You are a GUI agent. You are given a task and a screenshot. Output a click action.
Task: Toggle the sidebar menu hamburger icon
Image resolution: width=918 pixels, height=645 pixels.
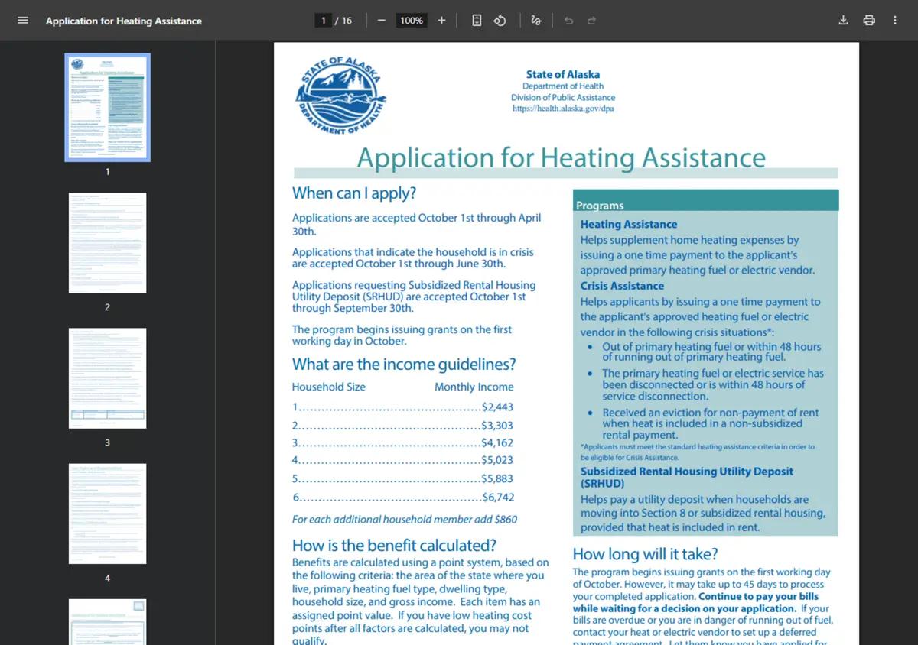[23, 21]
